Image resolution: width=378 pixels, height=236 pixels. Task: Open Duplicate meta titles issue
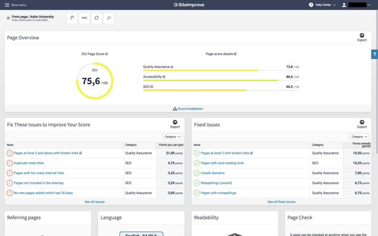[29, 163]
